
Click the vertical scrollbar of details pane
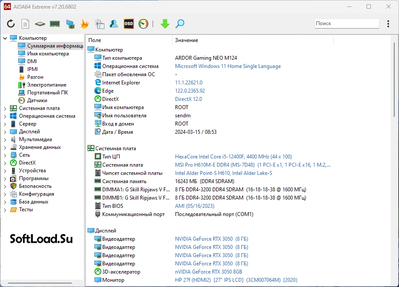pyautogui.click(x=394, y=80)
